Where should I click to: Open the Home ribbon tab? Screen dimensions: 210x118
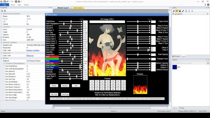(x=13, y=5)
